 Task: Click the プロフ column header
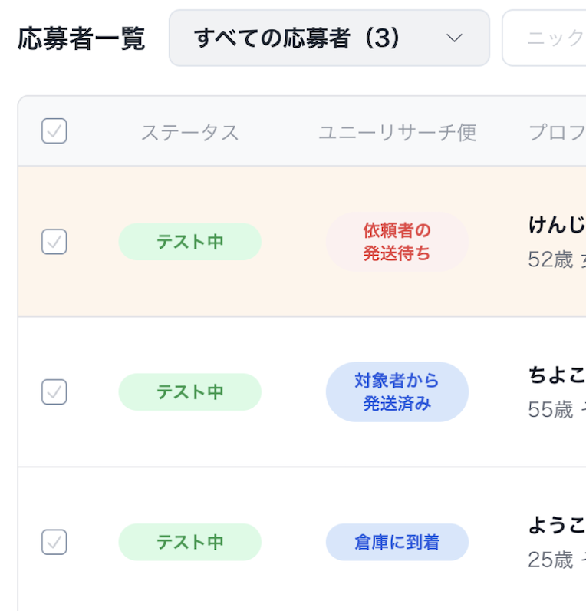click(x=557, y=133)
